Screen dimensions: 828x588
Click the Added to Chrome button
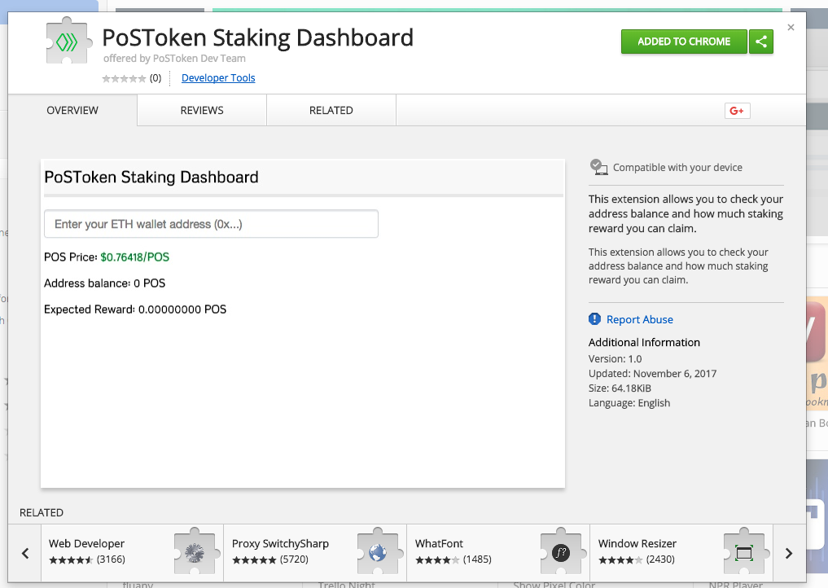pyautogui.click(x=684, y=42)
